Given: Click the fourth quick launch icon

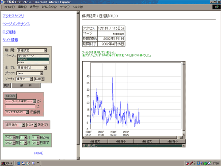Looking at the screenshot, I should pyautogui.click(x=34, y=163).
